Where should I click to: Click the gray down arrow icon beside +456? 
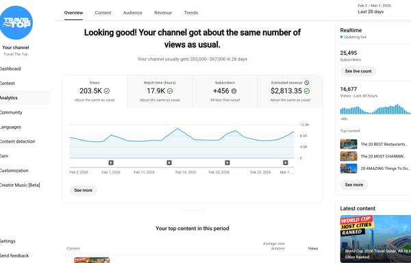pos(234,91)
